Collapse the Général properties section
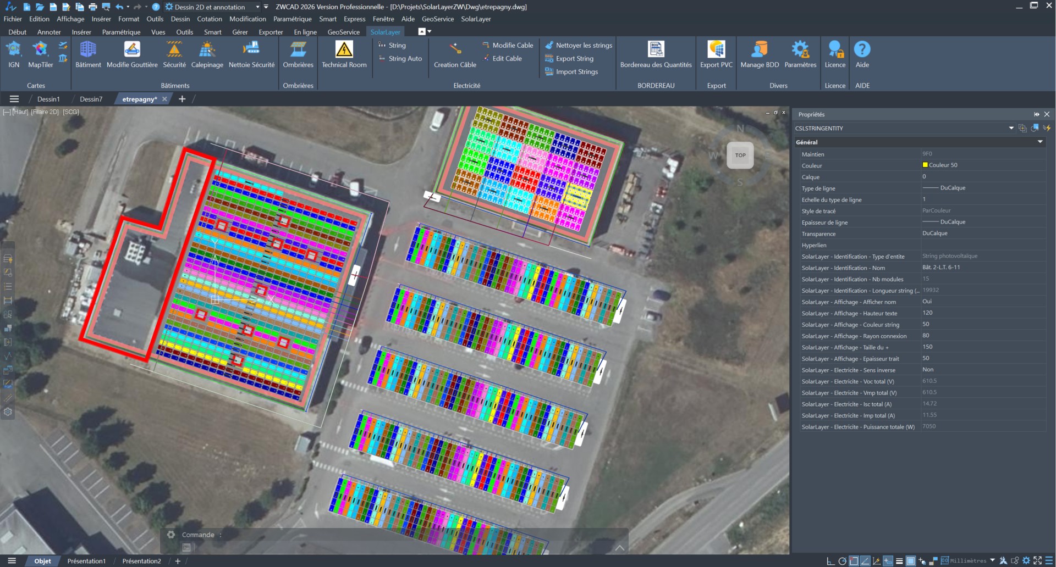Screen dimensions: 1056x567 point(1040,142)
